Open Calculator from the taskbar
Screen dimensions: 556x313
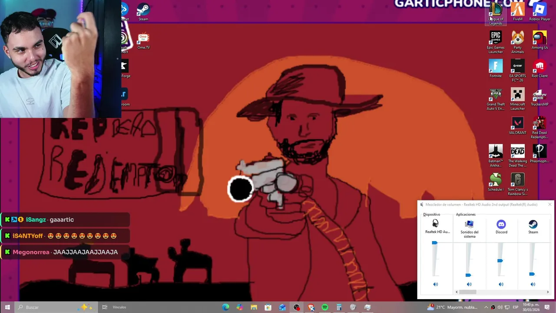(339, 307)
